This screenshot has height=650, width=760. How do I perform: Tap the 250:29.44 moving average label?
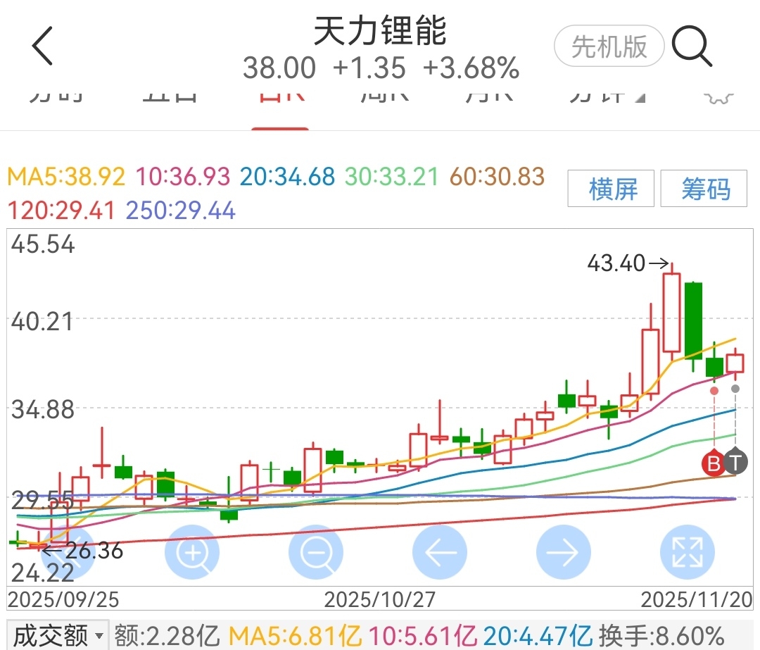pos(181,211)
